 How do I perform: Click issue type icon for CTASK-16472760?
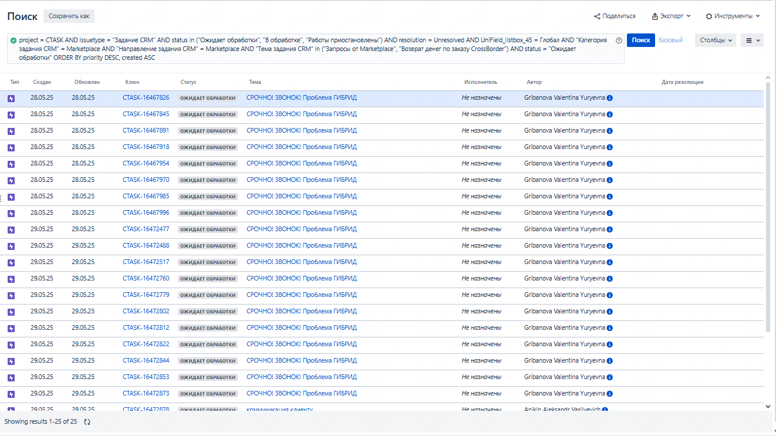(11, 279)
